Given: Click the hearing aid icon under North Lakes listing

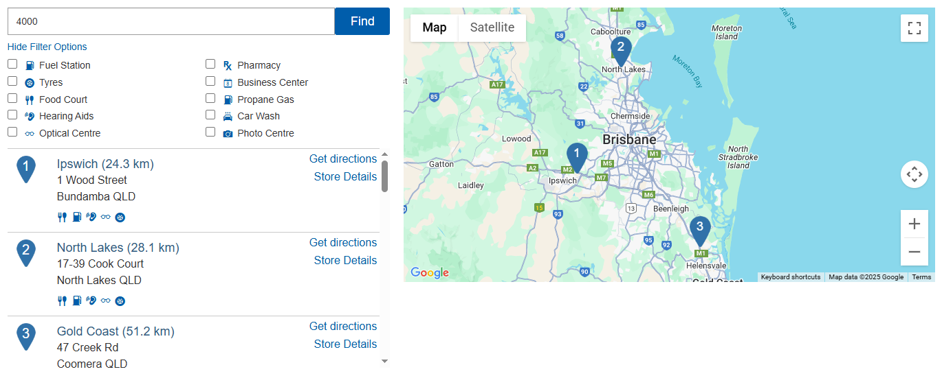Looking at the screenshot, I should tap(91, 301).
